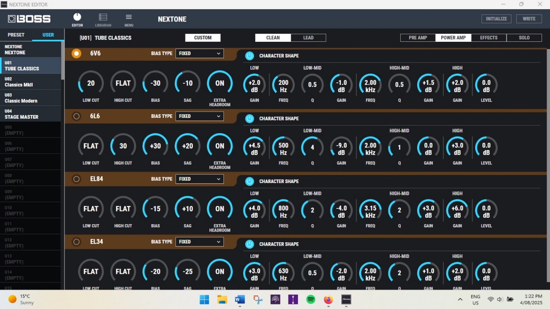550x309 pixels.
Task: Open weather widget showing Sunny
Action: (21, 299)
